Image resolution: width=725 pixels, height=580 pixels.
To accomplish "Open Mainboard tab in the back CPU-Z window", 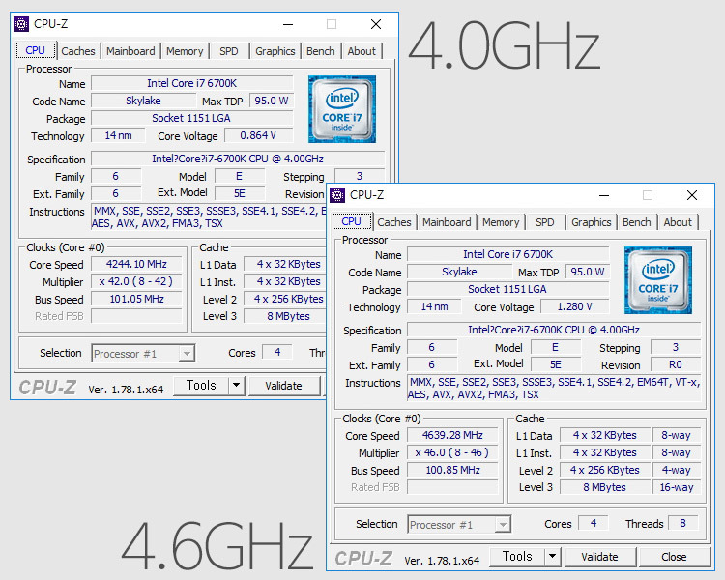I will coord(130,51).
